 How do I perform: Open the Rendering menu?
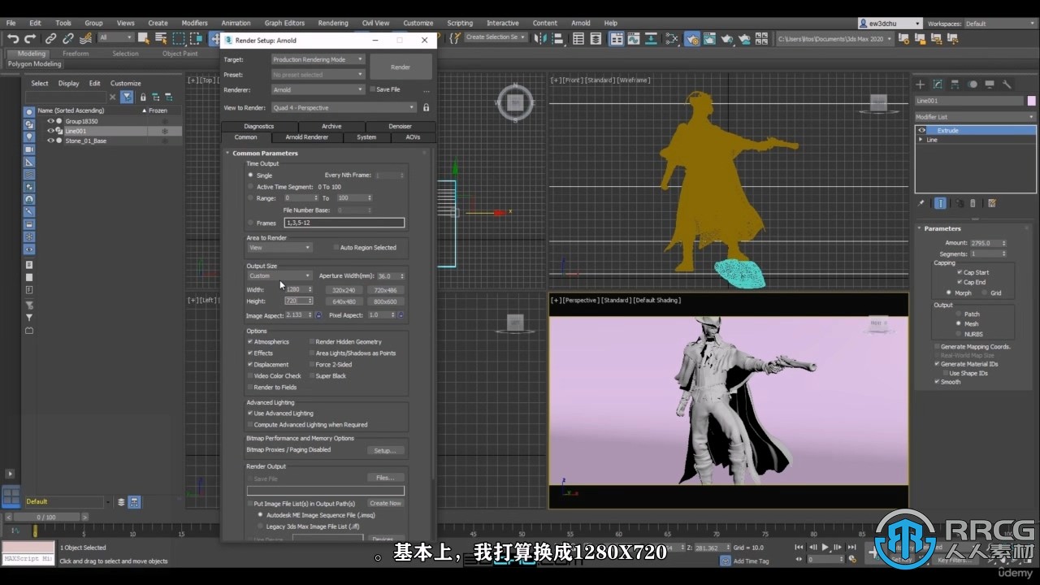333,24
